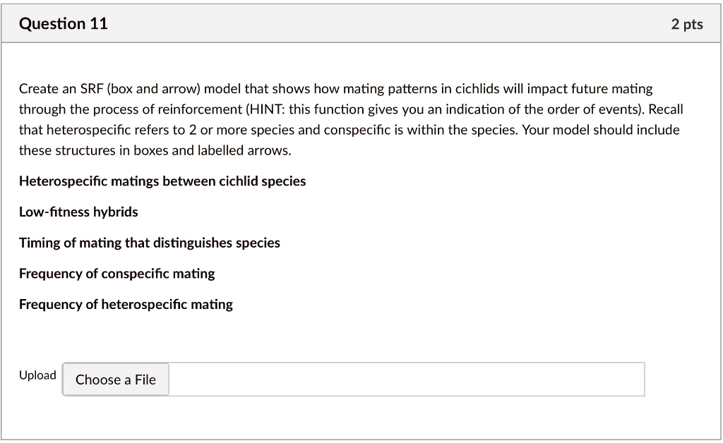Viewport: 723px width, 443px height.
Task: Select the Question 11 header
Action: point(64,23)
